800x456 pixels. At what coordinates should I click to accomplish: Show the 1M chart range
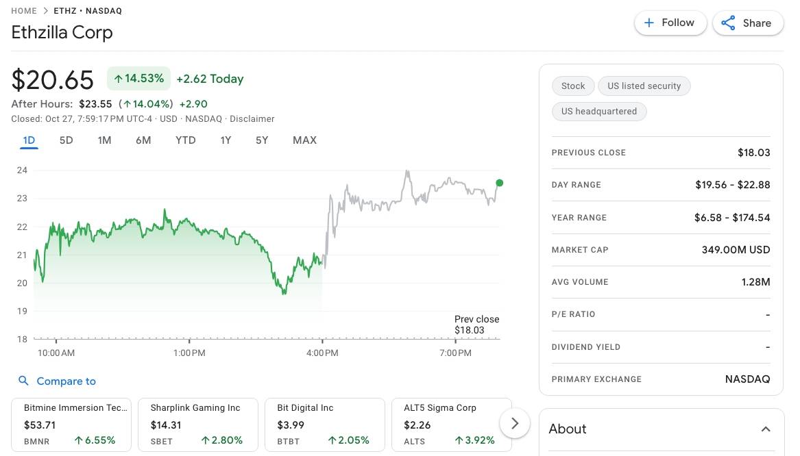104,140
